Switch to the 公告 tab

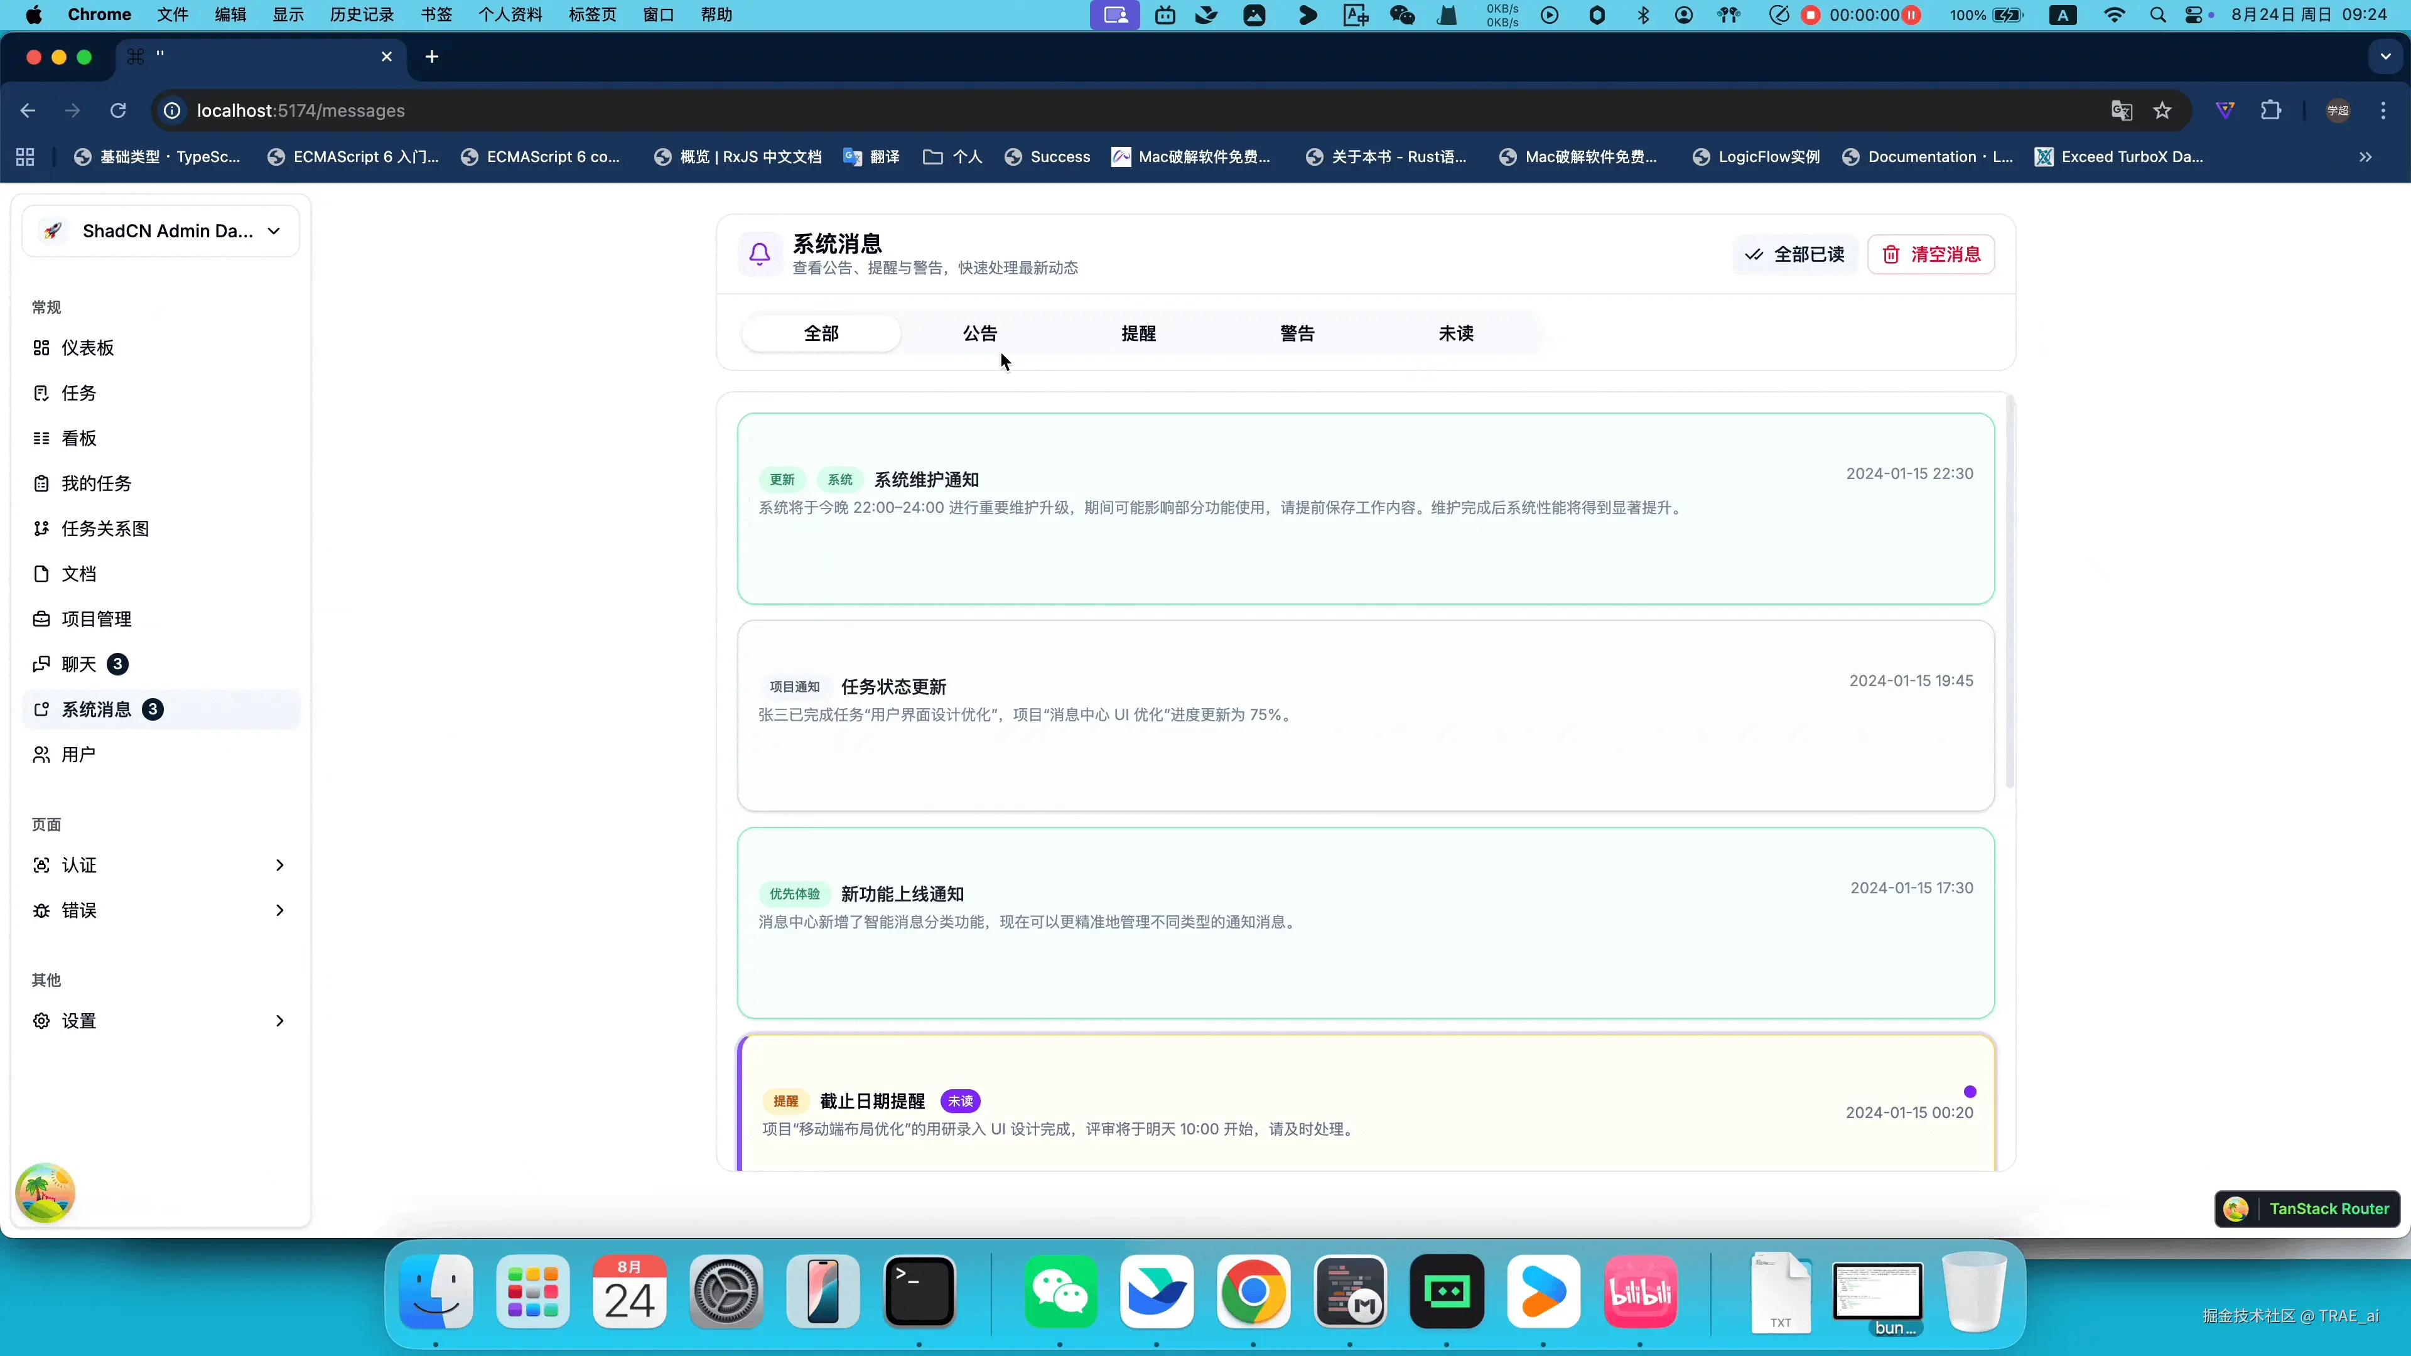coord(979,332)
